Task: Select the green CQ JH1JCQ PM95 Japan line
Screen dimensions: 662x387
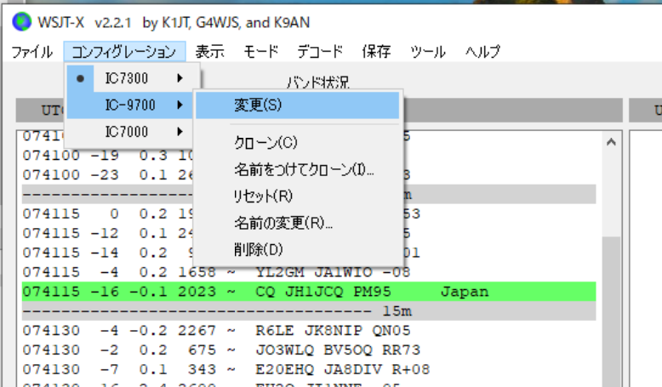Action: click(x=309, y=292)
